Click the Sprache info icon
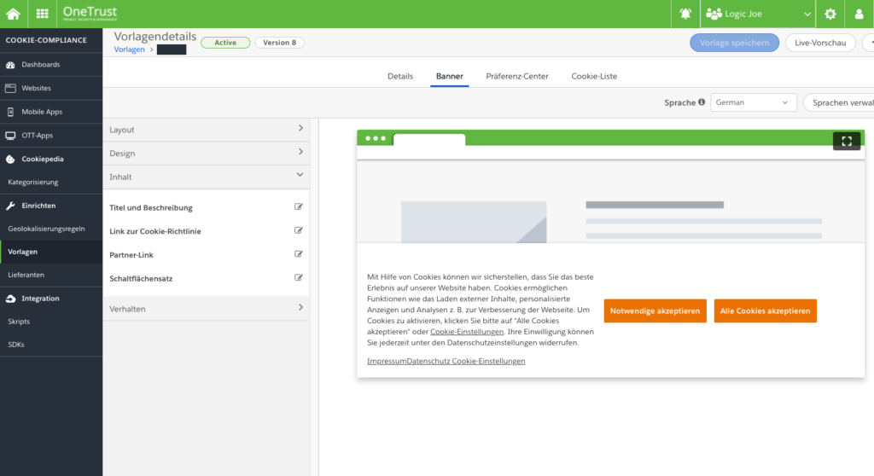This screenshot has height=476, width=874. pyautogui.click(x=702, y=102)
